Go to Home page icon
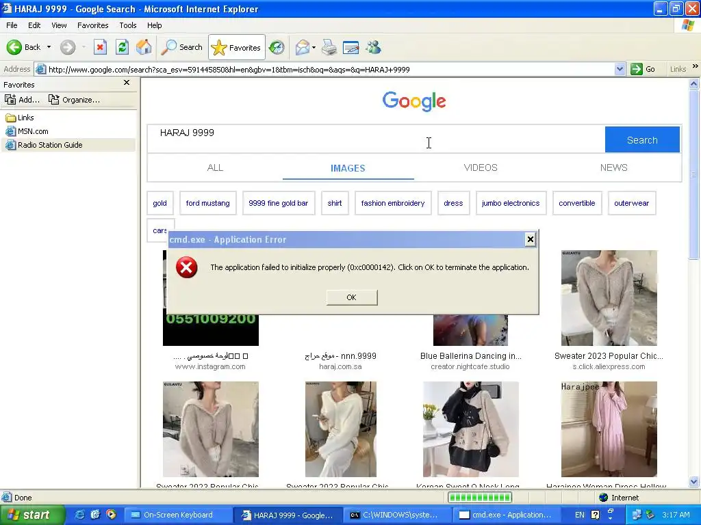The width and height of the screenshot is (701, 525). 144,47
